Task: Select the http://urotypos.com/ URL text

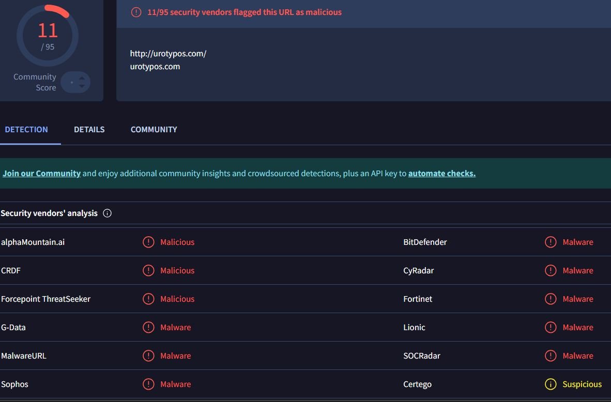Action: (169, 53)
